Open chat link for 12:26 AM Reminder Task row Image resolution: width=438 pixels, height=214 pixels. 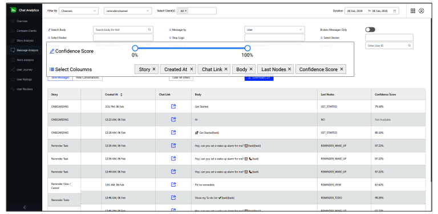tap(173, 146)
